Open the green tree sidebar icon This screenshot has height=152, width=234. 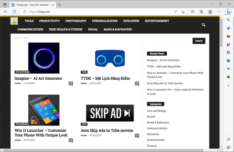click(x=228, y=77)
